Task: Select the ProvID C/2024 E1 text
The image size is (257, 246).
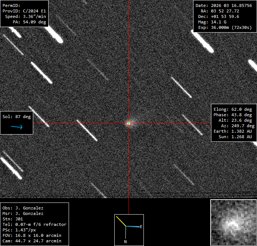Action: (x=24, y=11)
